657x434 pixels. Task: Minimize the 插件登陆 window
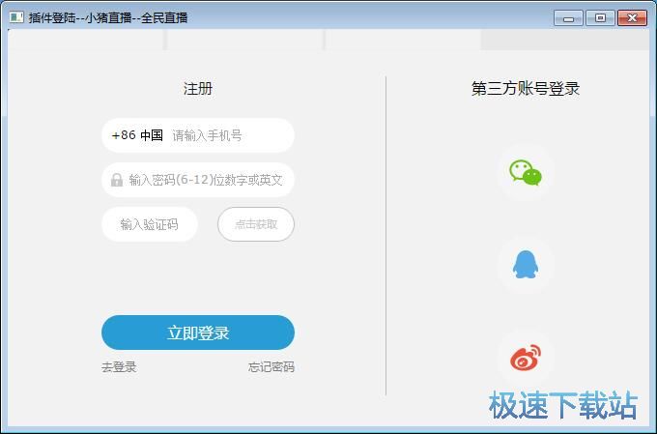[x=568, y=18]
